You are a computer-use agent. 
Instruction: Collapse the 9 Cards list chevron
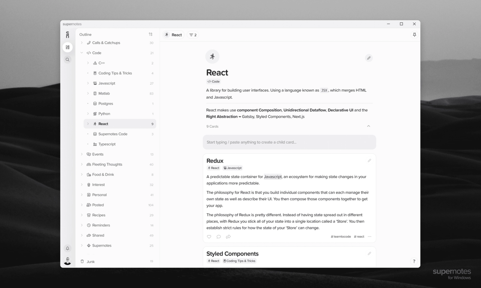pos(368,126)
